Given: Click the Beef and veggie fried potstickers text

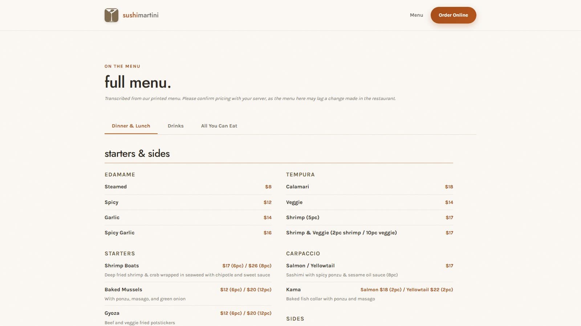Looking at the screenshot, I should (140, 323).
